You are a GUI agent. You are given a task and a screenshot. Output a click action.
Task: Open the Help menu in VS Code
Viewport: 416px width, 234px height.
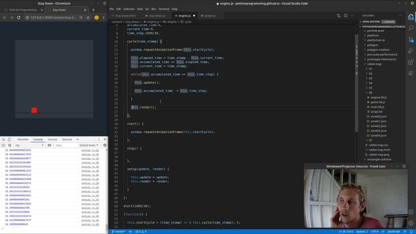coord(175,9)
